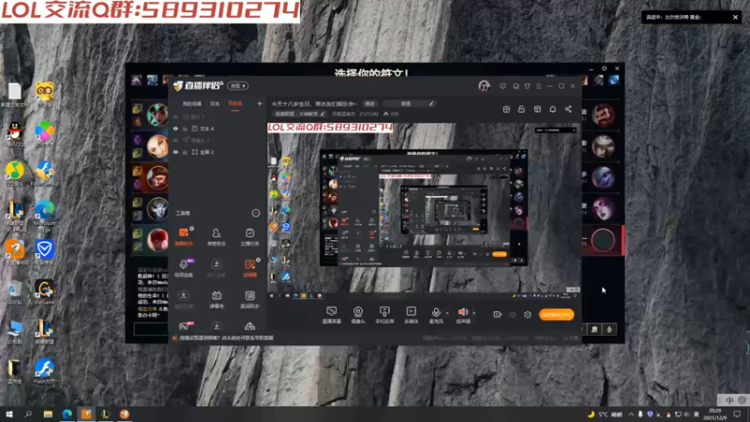750x422 pixels.
Task: Switch to the 我的场景 tab
Action: click(x=192, y=104)
